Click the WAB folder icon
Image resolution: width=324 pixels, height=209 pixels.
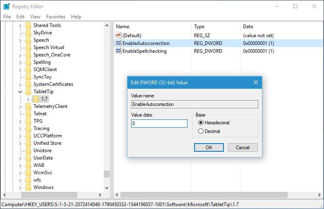pyautogui.click(x=29, y=165)
